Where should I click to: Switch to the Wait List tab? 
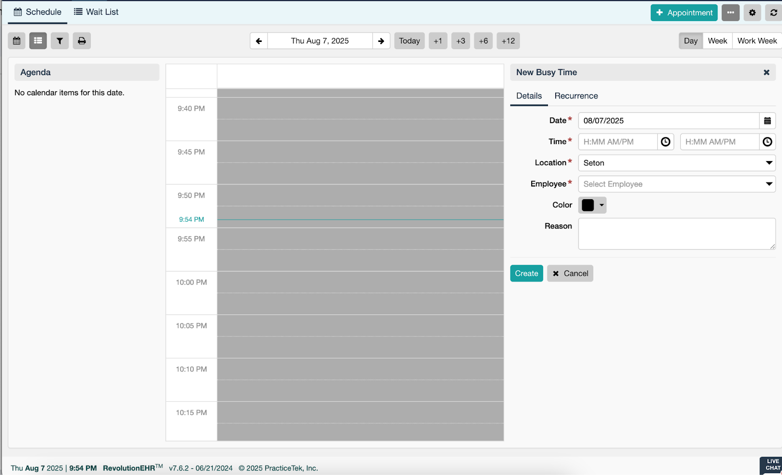pos(96,12)
